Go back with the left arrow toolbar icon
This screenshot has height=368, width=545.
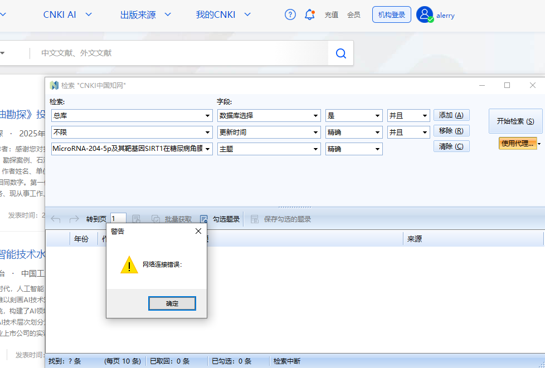(x=56, y=219)
